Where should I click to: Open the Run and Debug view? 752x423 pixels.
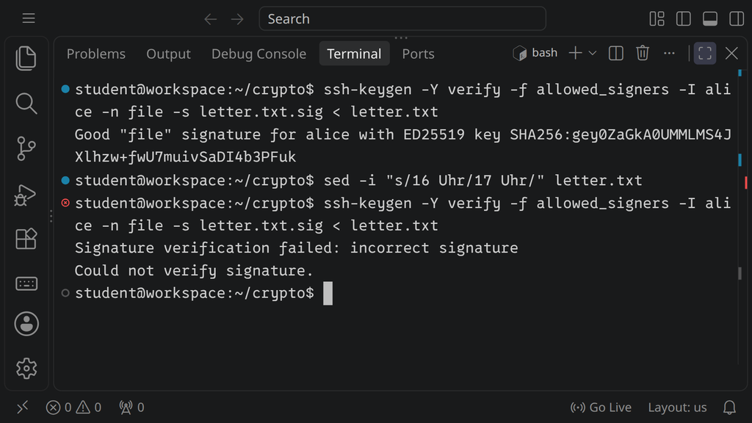click(26, 195)
